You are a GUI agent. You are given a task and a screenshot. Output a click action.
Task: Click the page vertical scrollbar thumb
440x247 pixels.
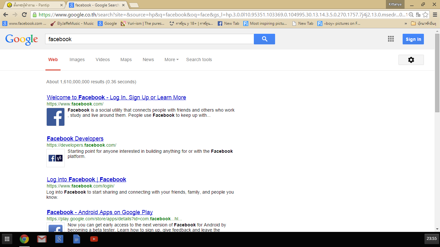tap(437, 73)
